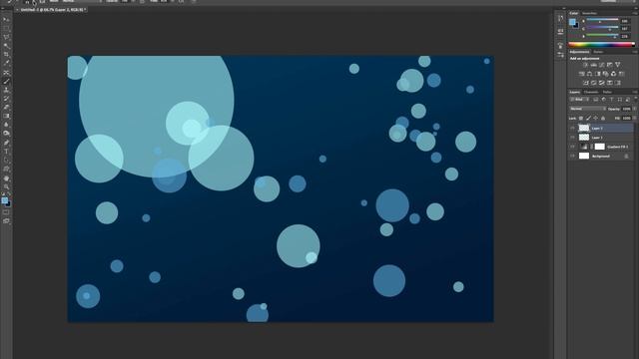Switch to the Styles tab
This screenshot has height=359, width=639.
coord(598,52)
